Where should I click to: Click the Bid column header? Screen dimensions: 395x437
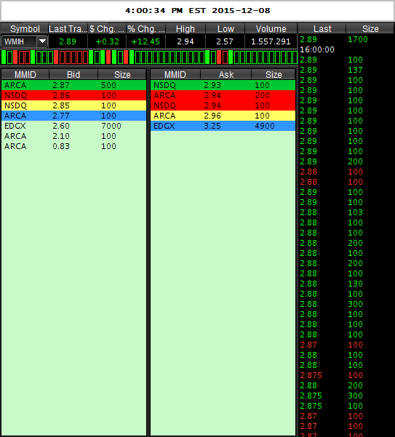(x=73, y=74)
